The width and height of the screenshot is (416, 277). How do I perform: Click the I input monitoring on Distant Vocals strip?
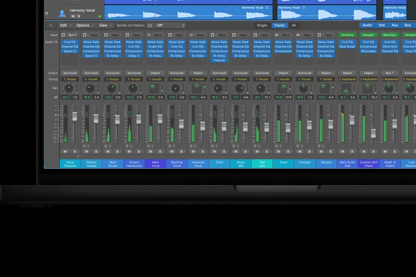point(88,146)
